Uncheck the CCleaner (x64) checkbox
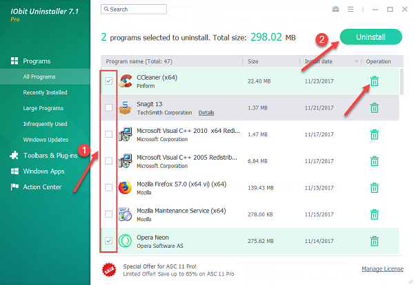The height and width of the screenshot is (285, 414). pos(109,81)
